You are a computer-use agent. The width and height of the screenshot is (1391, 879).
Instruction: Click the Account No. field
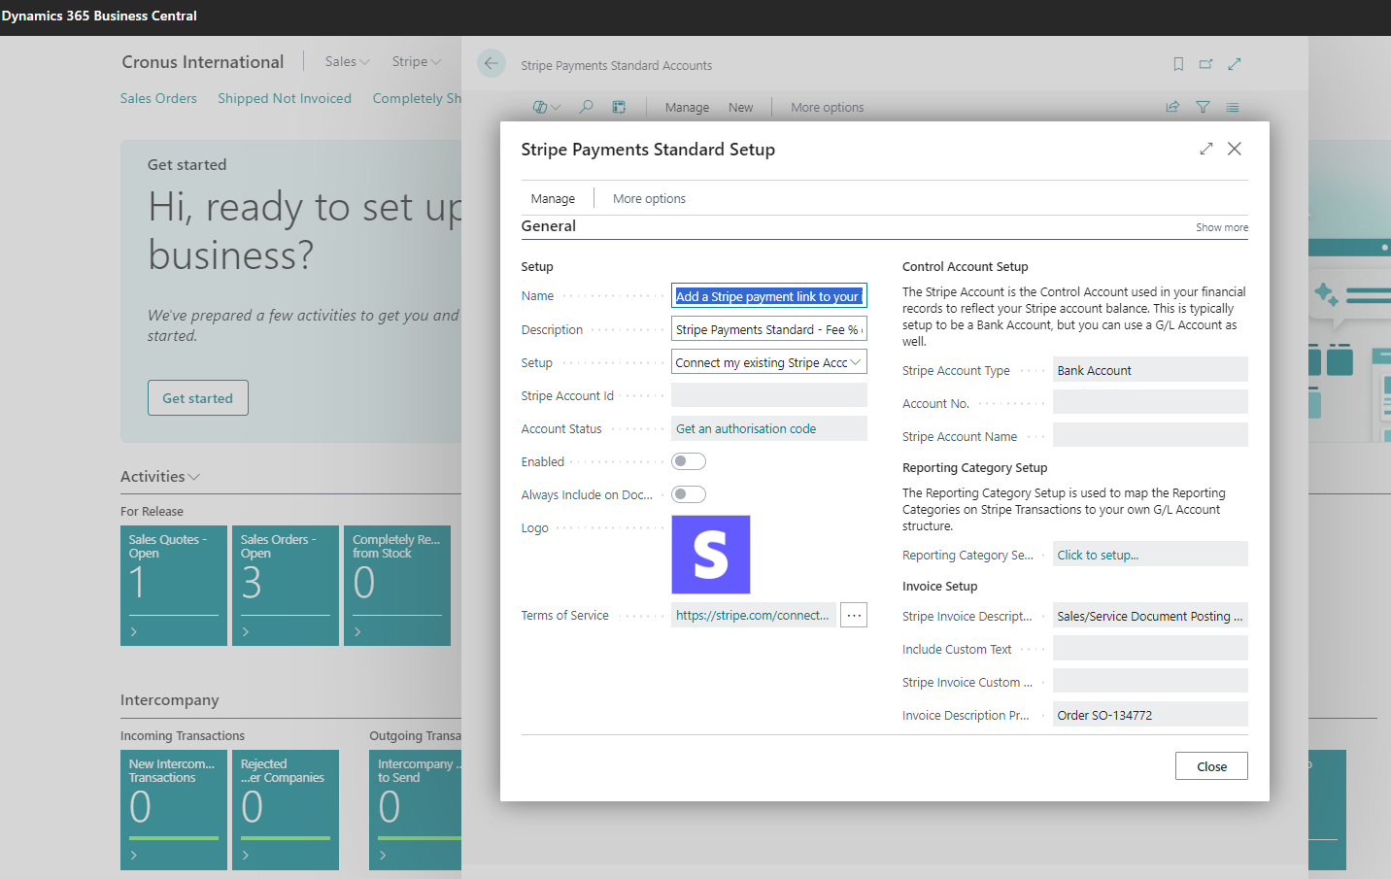point(1150,403)
